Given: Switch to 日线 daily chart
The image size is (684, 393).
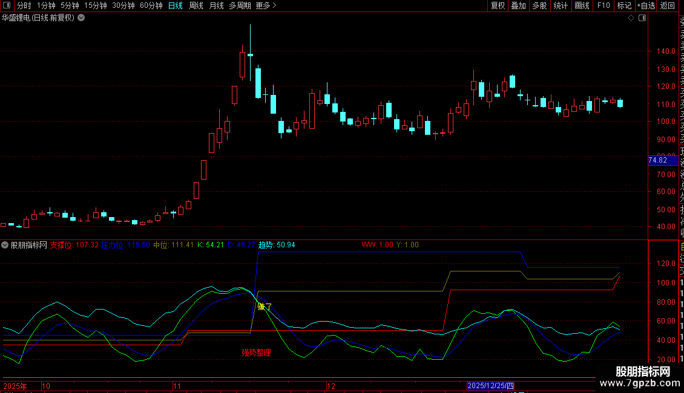Looking at the screenshot, I should (x=176, y=5).
